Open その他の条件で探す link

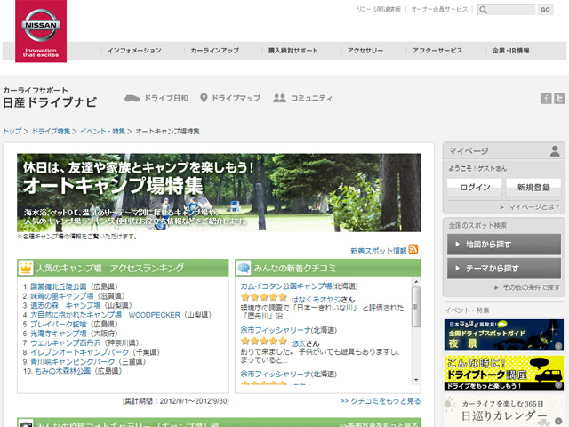point(530,288)
